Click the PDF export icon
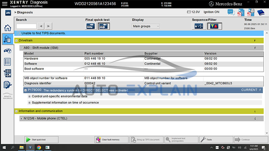 [241, 12]
